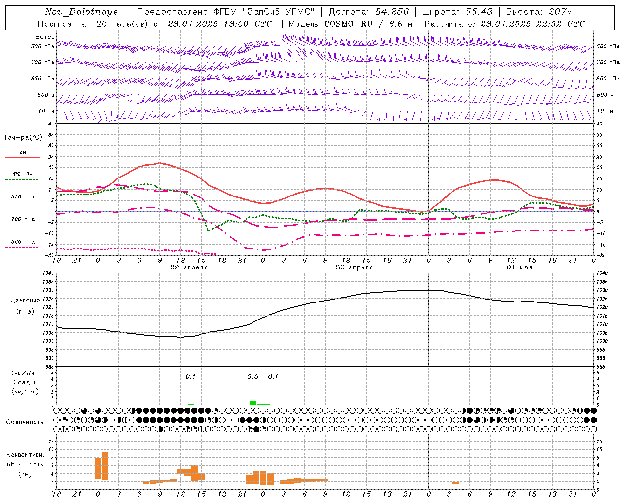622x498 pixels.
Task: Click the 'Осадки' precipitation label
Action: (x=25, y=382)
